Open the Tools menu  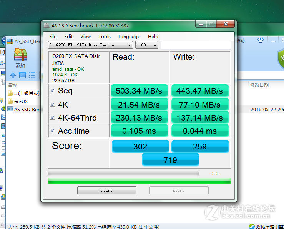[x=104, y=37]
